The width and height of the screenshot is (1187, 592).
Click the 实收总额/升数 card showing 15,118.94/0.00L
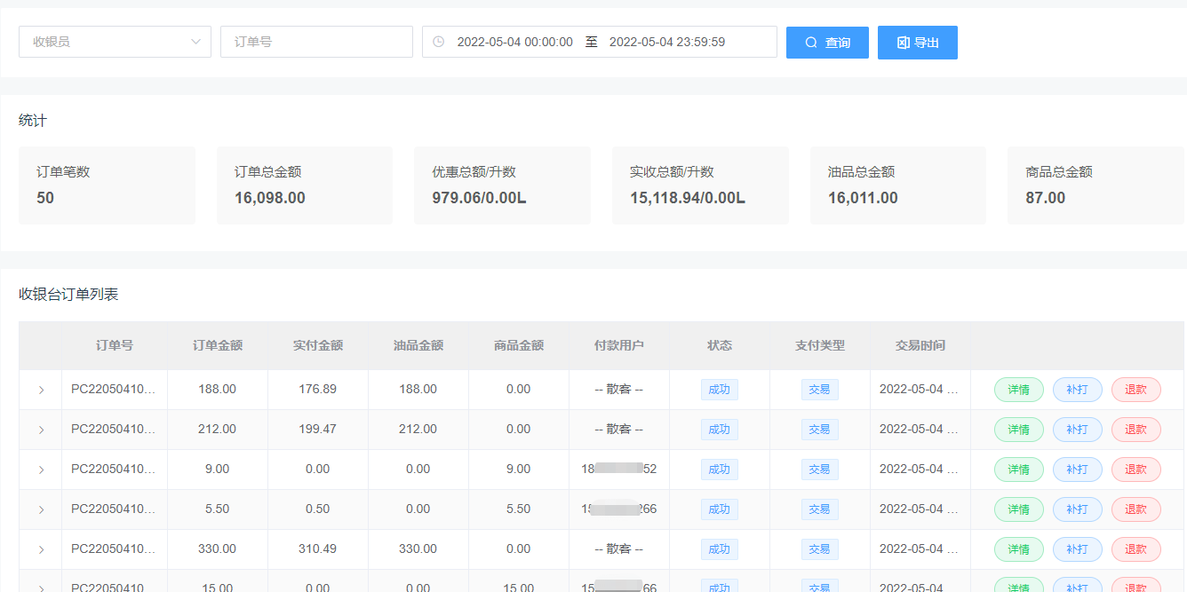pos(700,185)
